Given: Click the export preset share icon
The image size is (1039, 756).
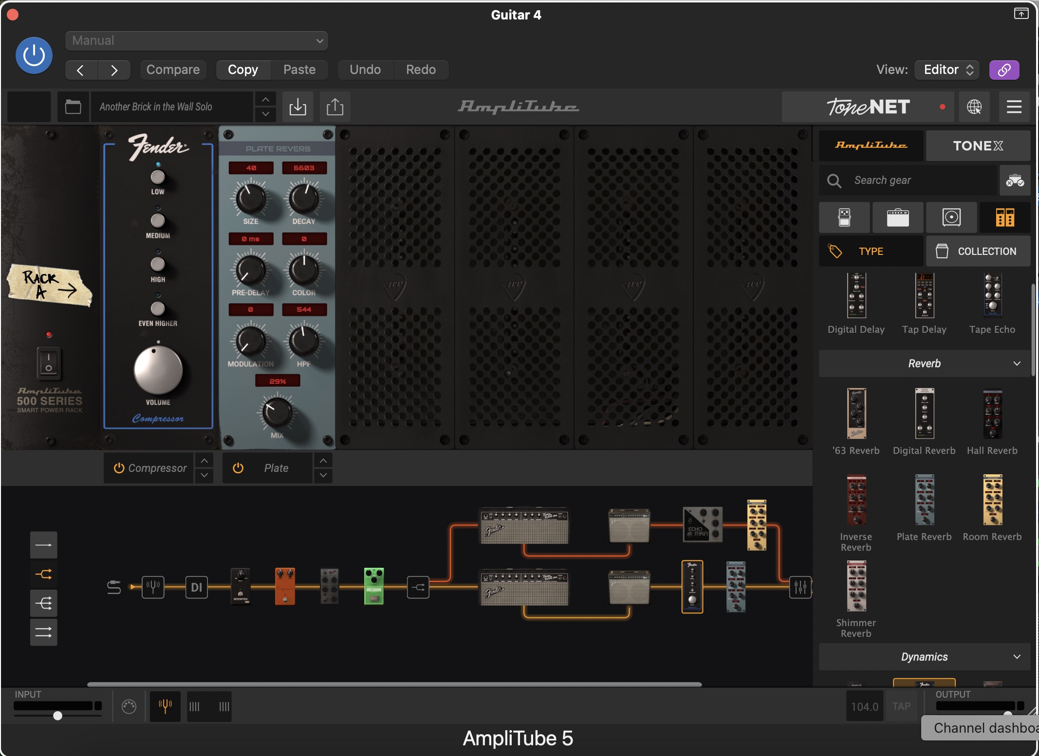Looking at the screenshot, I should point(335,107).
